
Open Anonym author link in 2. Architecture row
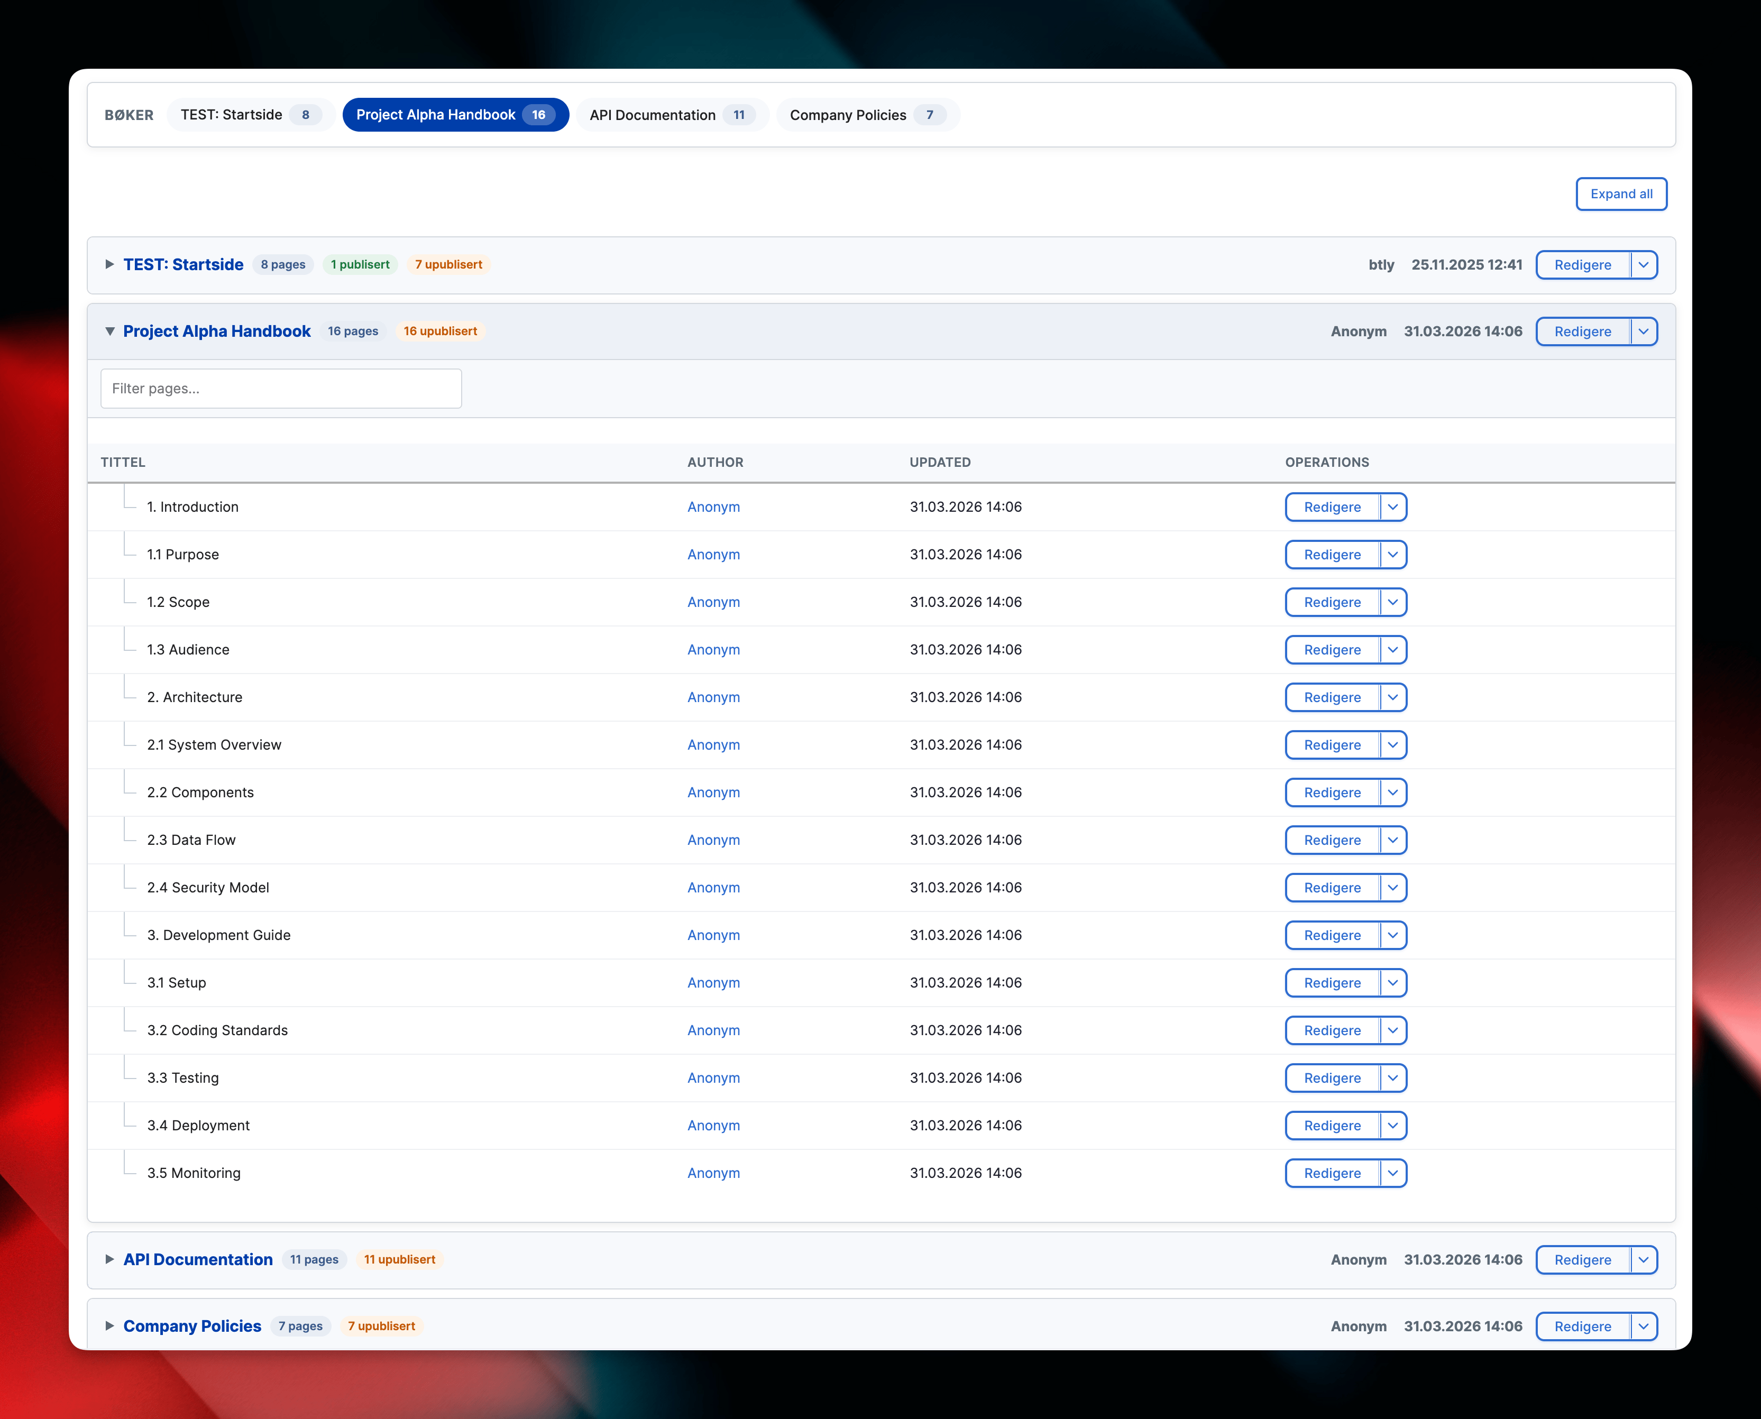[713, 697]
